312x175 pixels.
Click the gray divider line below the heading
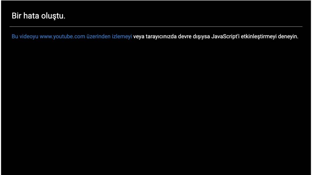tap(156, 26)
